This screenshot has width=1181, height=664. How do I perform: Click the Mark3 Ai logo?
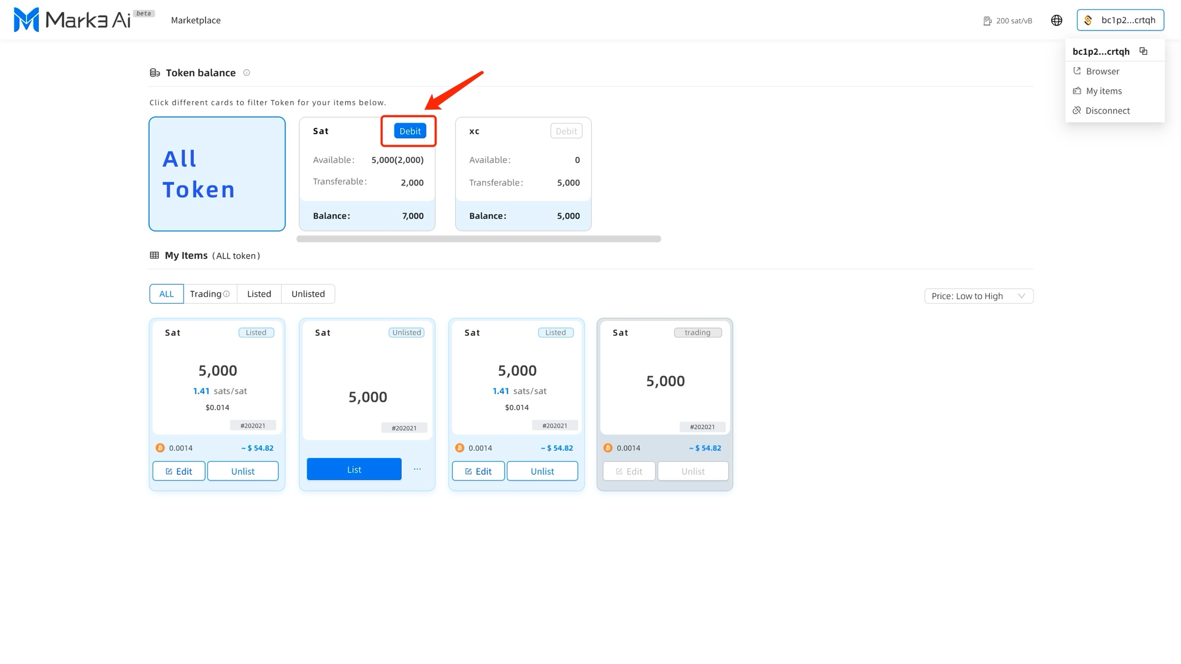point(72,20)
